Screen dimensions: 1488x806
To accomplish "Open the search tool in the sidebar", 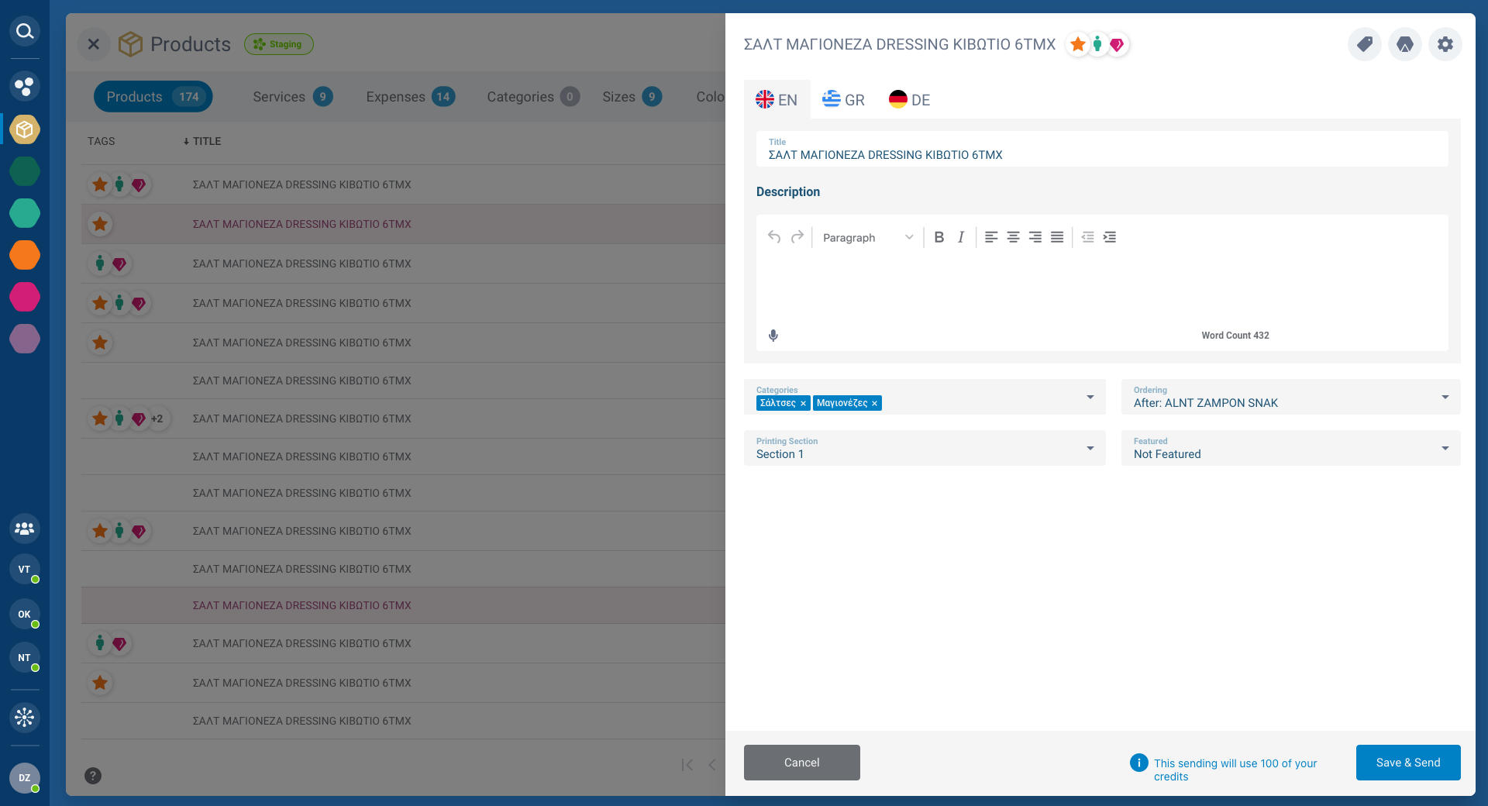I will coord(25,31).
